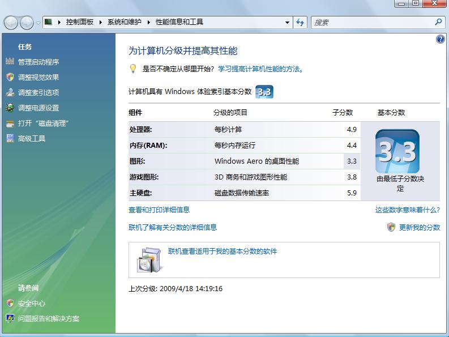Image resolution: width=449 pixels, height=337 pixels.
Task: Click the Back navigation arrow
Action: pyautogui.click(x=11, y=22)
